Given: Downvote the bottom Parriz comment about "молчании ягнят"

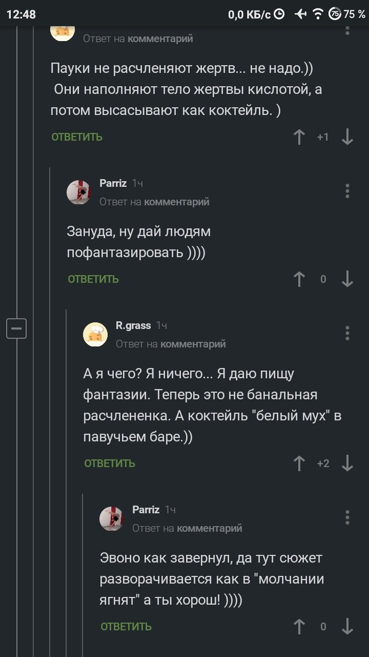Looking at the screenshot, I should pos(348,627).
